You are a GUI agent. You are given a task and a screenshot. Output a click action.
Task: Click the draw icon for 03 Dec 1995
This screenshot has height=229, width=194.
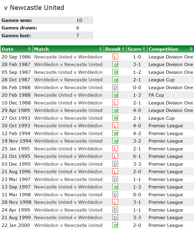tap(115, 164)
